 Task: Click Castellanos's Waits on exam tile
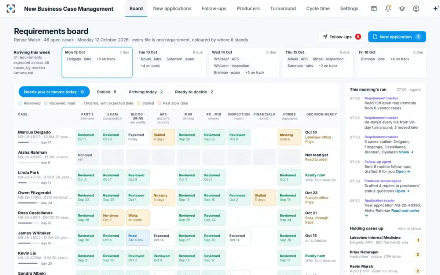click(x=138, y=217)
